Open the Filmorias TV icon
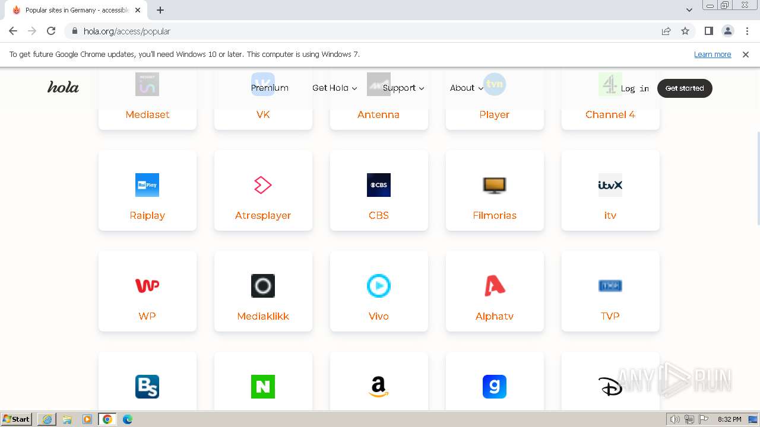The image size is (760, 427). pos(495,185)
